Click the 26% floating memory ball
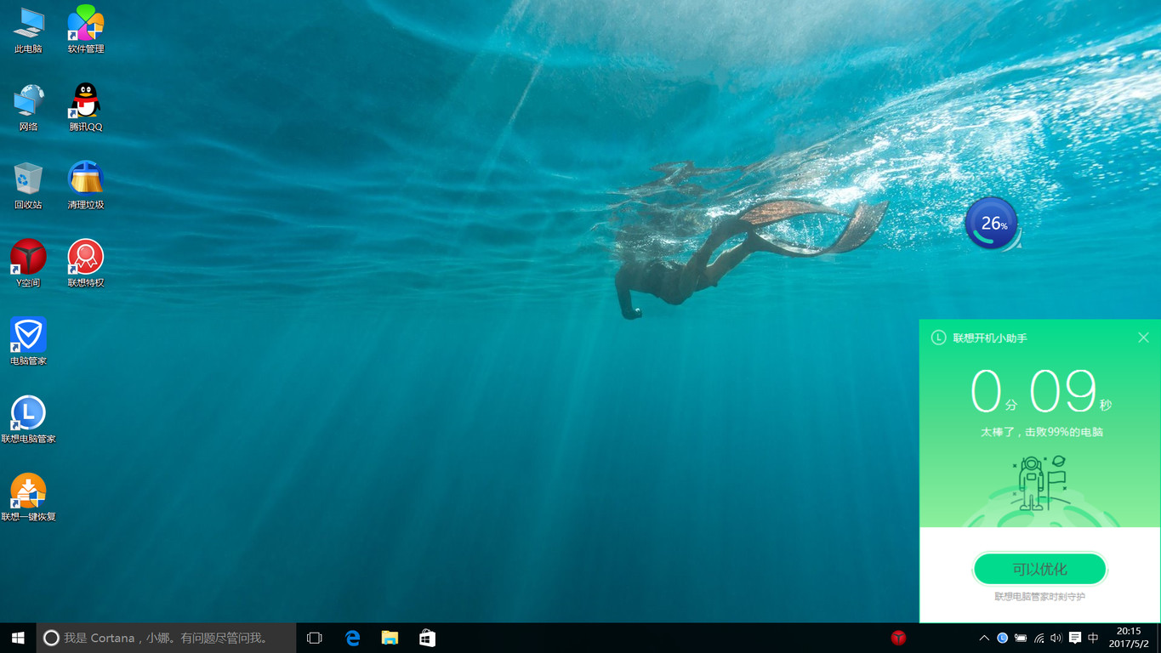The width and height of the screenshot is (1161, 653). click(x=992, y=224)
